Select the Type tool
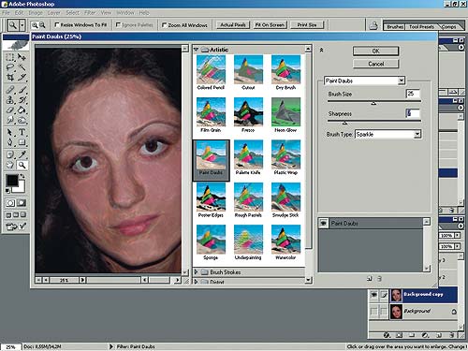The width and height of the screenshot is (468, 351). [22, 132]
